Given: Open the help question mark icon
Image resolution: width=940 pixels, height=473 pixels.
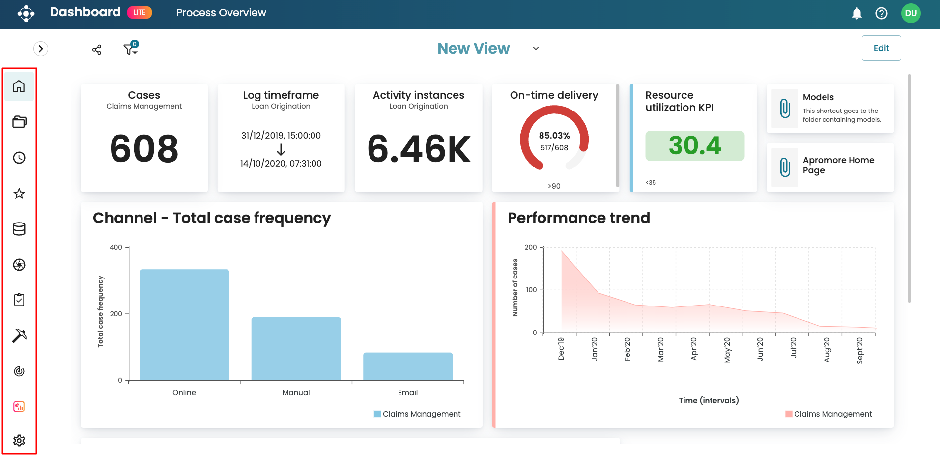Looking at the screenshot, I should [882, 13].
